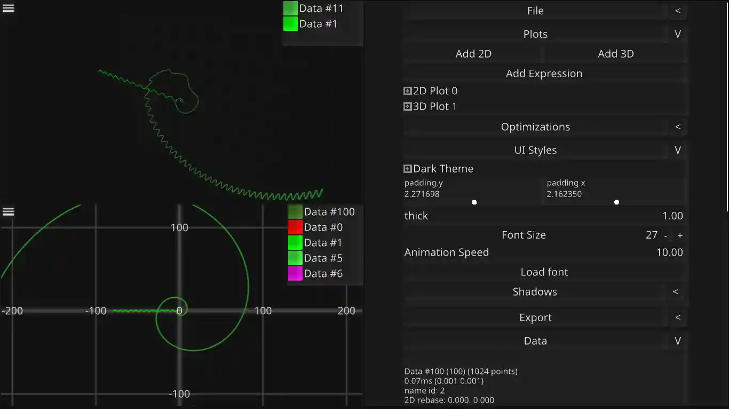Toggle the magenta Data #6 series visibility
Image resolution: width=729 pixels, height=409 pixels.
coord(294,273)
